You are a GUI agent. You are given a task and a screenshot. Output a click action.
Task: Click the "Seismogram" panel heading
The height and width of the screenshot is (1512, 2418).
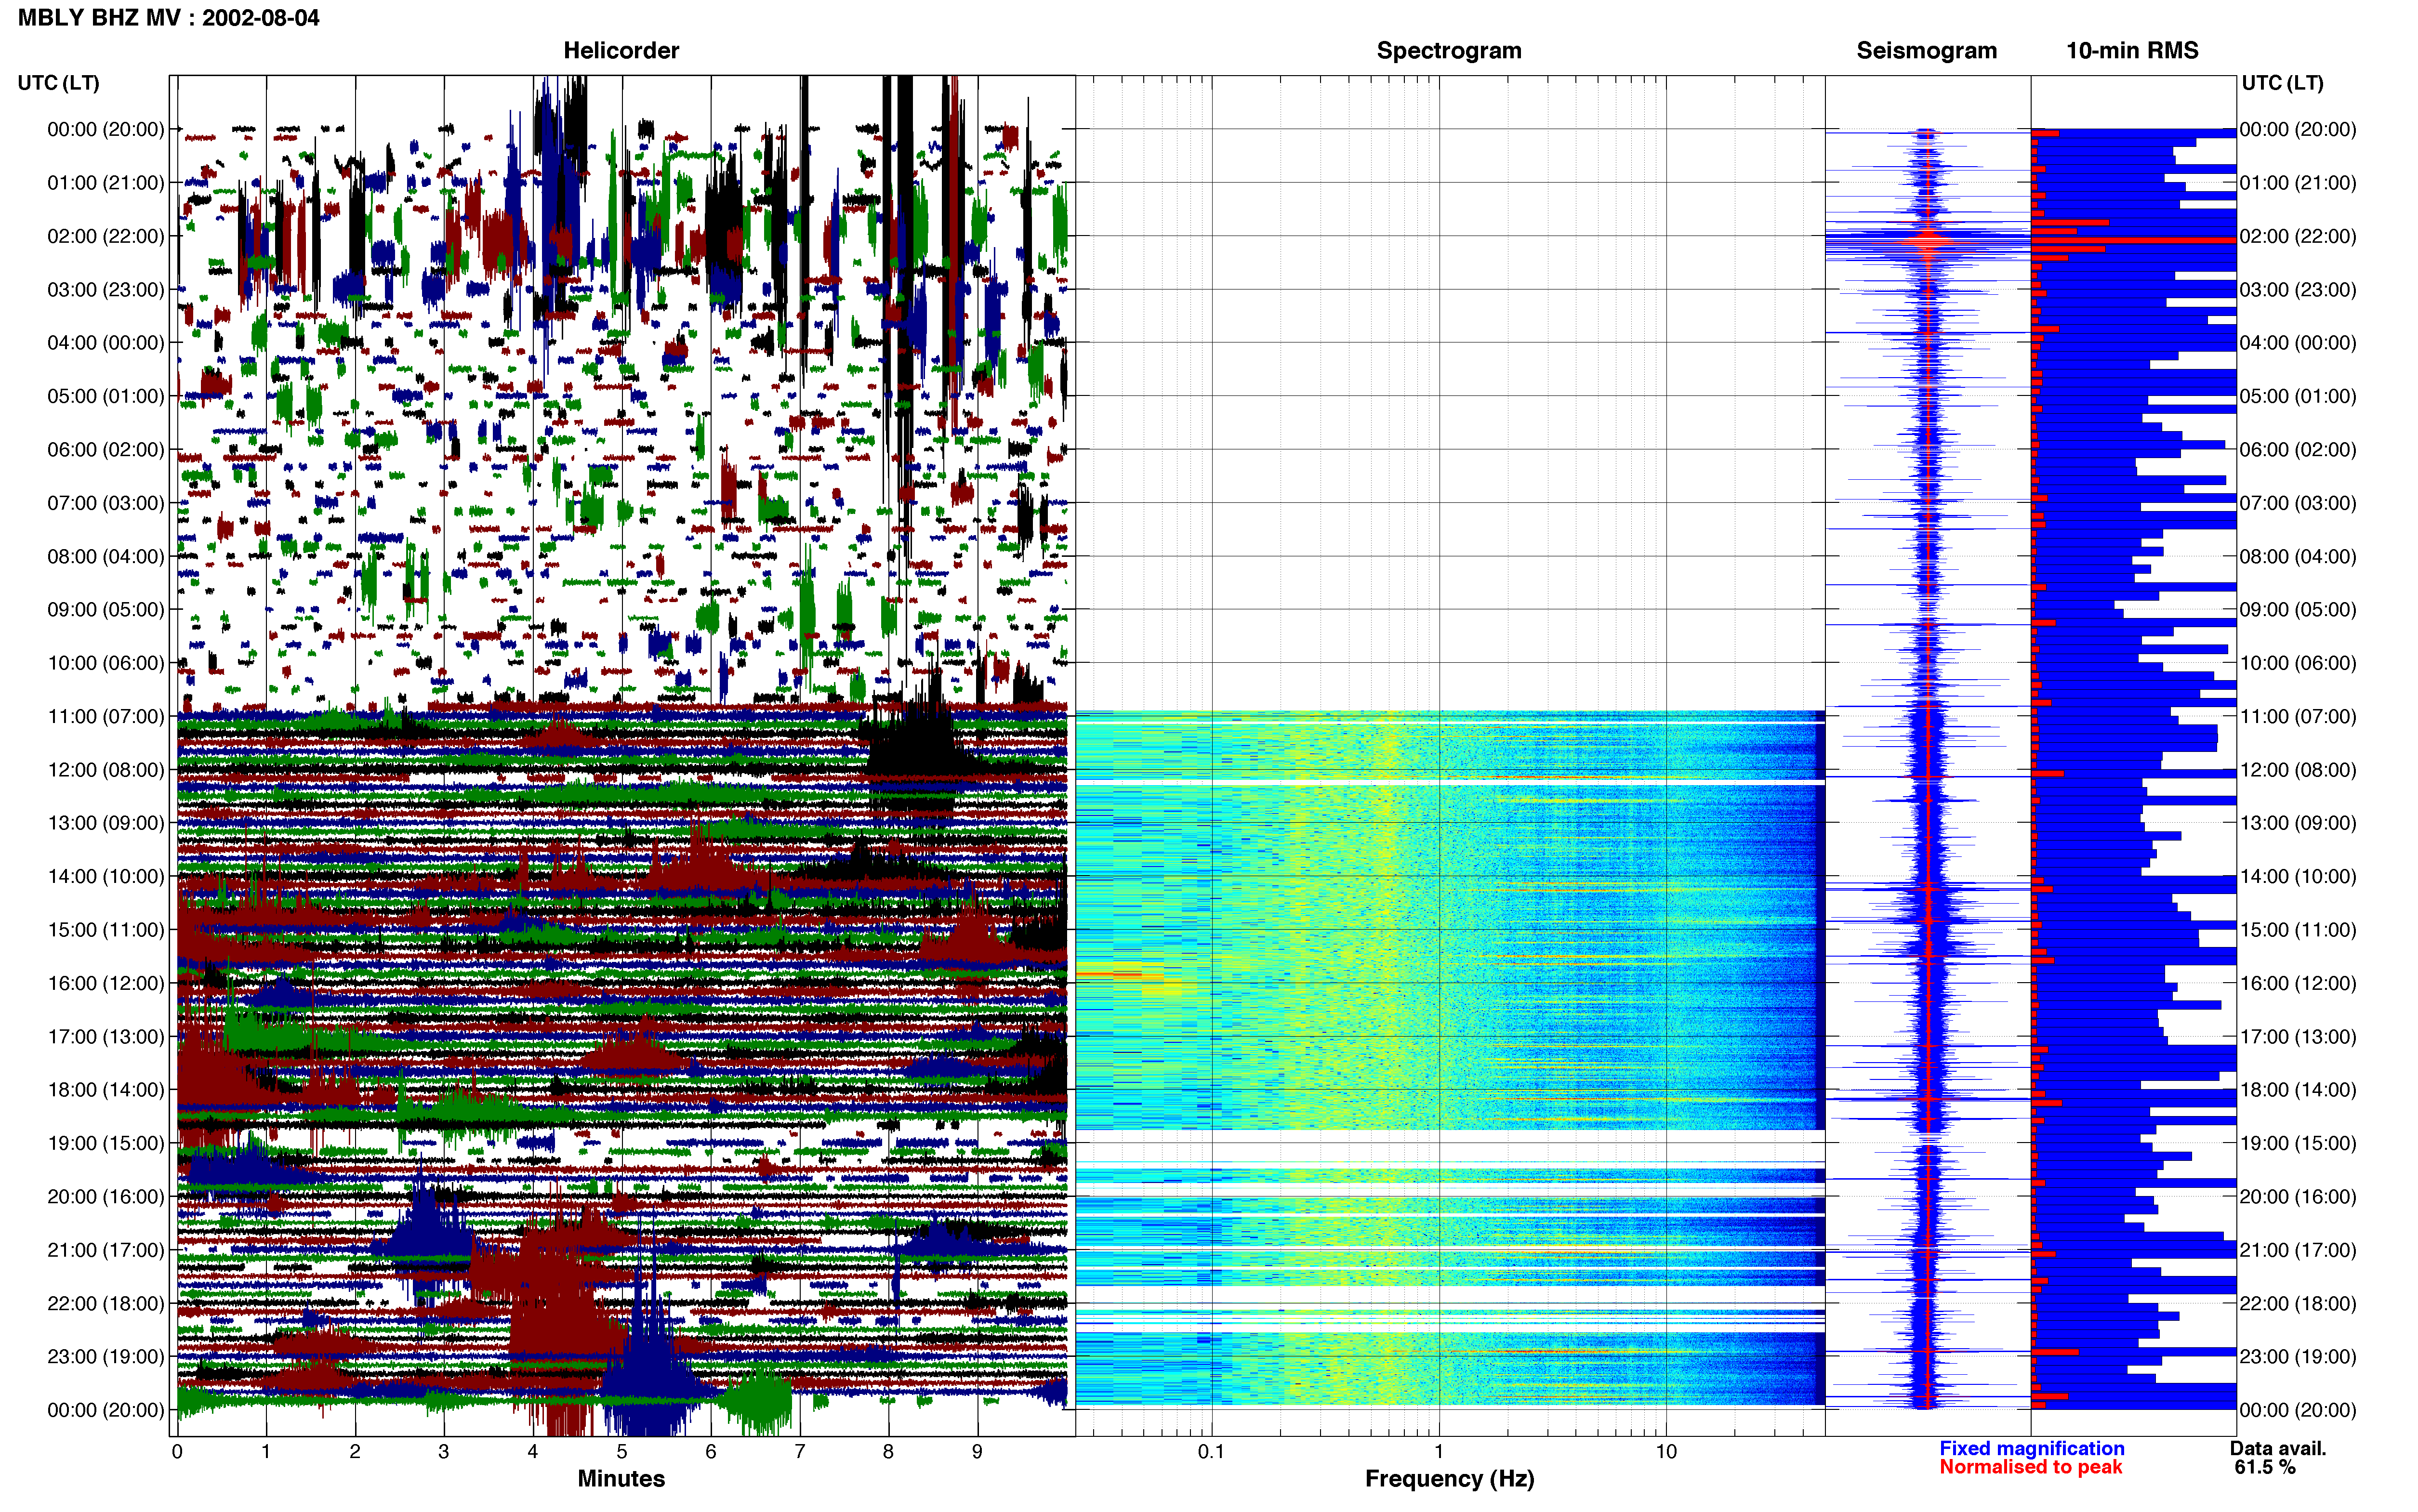click(x=1926, y=51)
